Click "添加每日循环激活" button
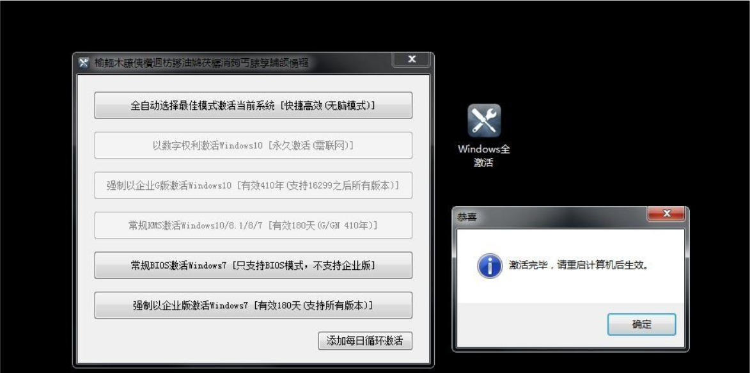Viewport: 750px width, 373px height. click(364, 340)
